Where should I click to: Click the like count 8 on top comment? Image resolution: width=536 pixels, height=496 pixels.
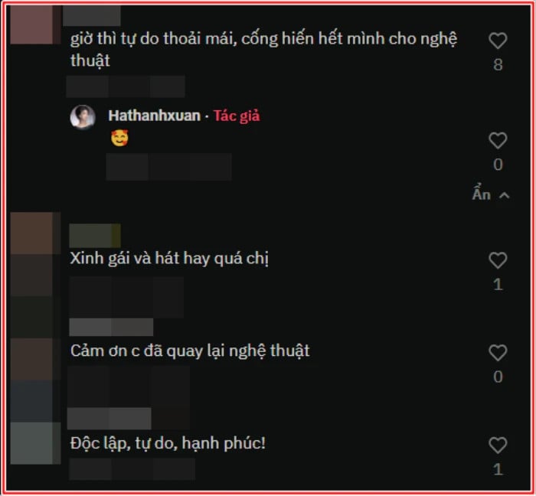click(498, 65)
